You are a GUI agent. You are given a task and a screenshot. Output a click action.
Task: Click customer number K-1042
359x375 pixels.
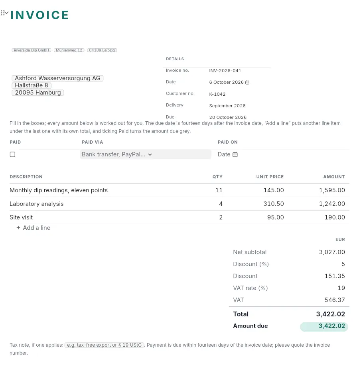217,94
